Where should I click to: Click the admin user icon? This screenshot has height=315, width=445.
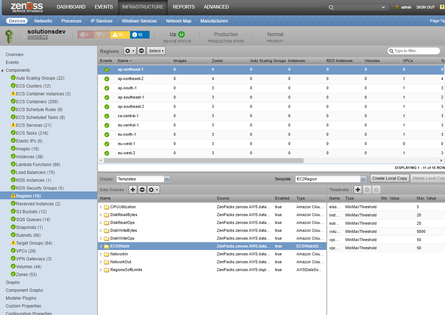point(397,7)
